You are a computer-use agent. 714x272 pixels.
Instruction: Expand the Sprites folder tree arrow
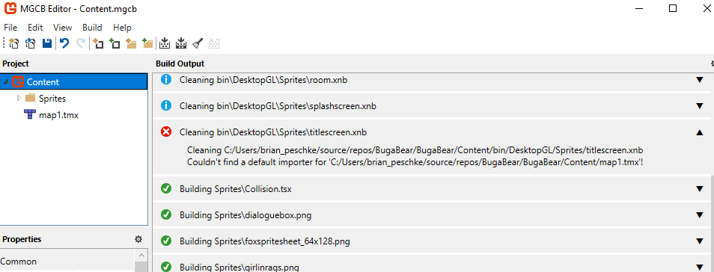click(x=19, y=98)
